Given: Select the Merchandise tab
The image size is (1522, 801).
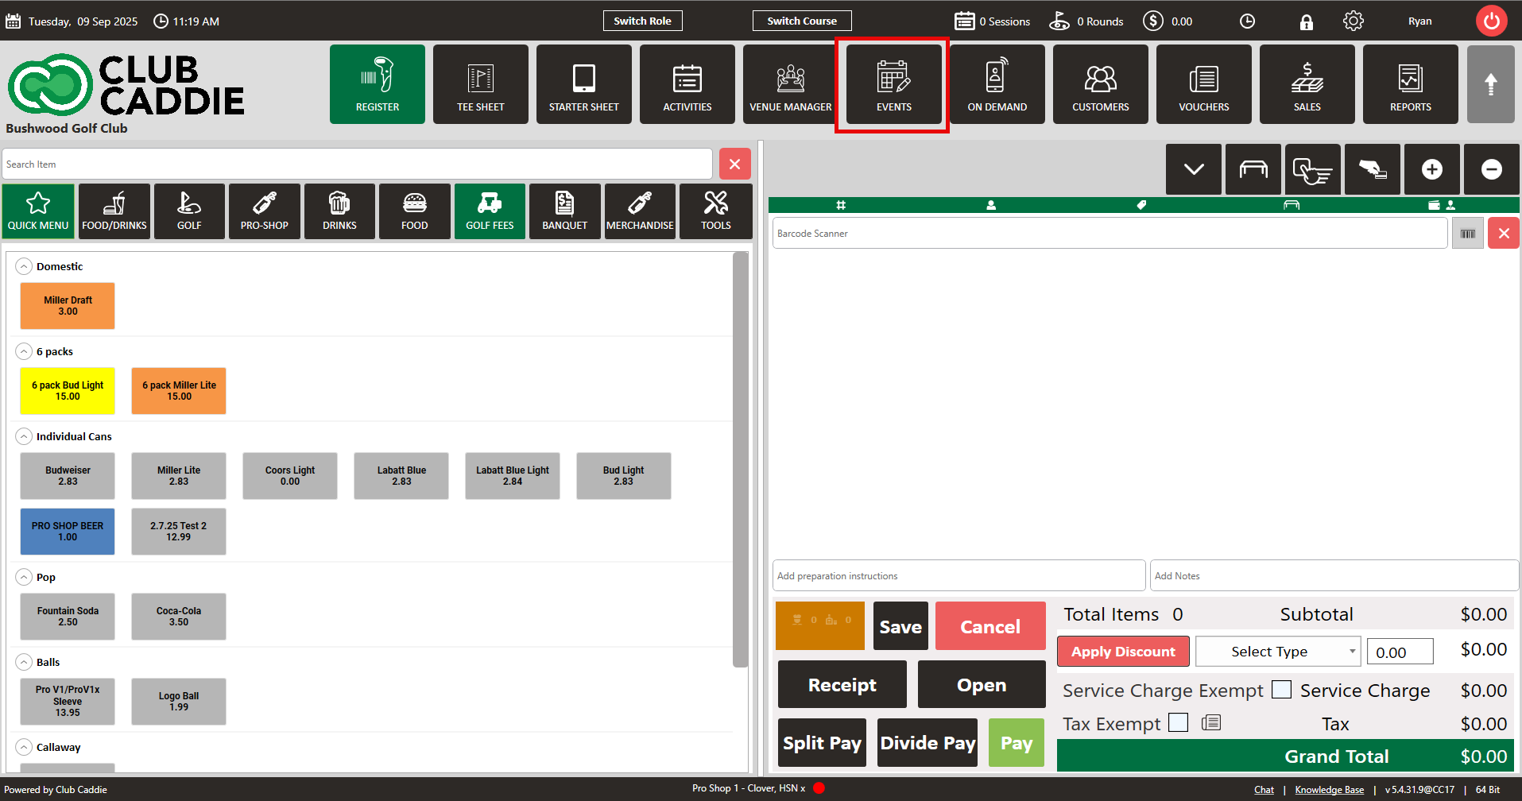Looking at the screenshot, I should click(x=640, y=211).
